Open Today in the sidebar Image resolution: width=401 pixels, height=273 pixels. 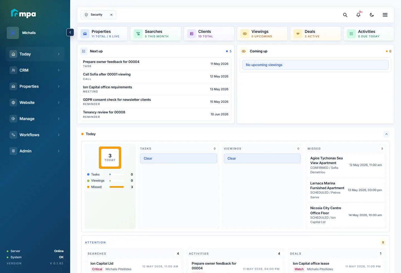pyautogui.click(x=35, y=54)
